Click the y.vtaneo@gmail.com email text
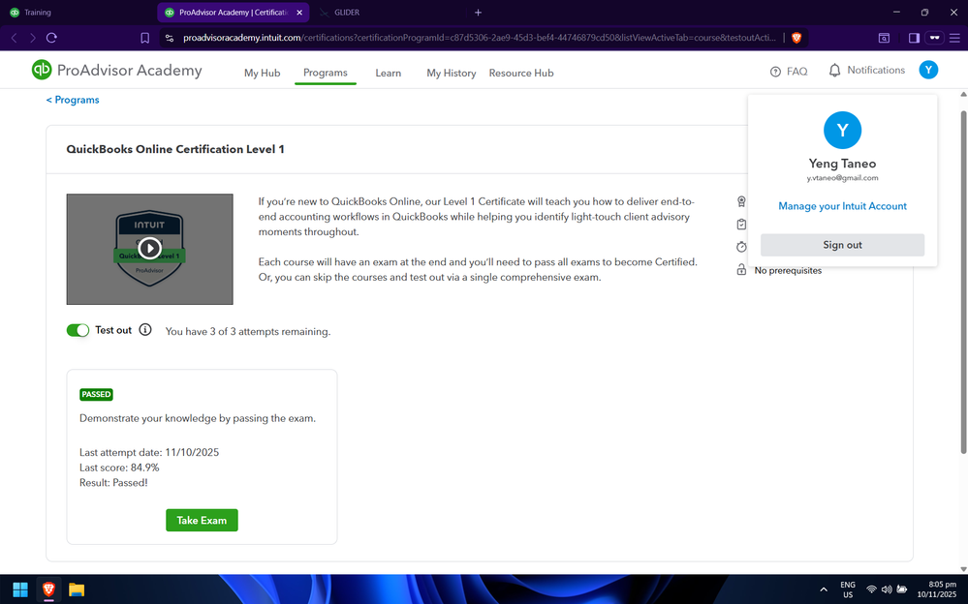 [842, 178]
